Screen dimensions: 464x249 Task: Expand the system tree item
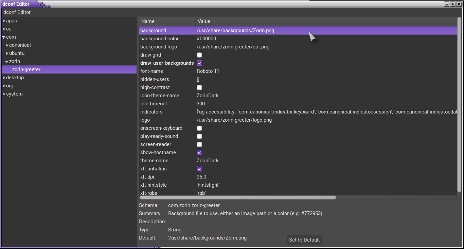[4, 94]
